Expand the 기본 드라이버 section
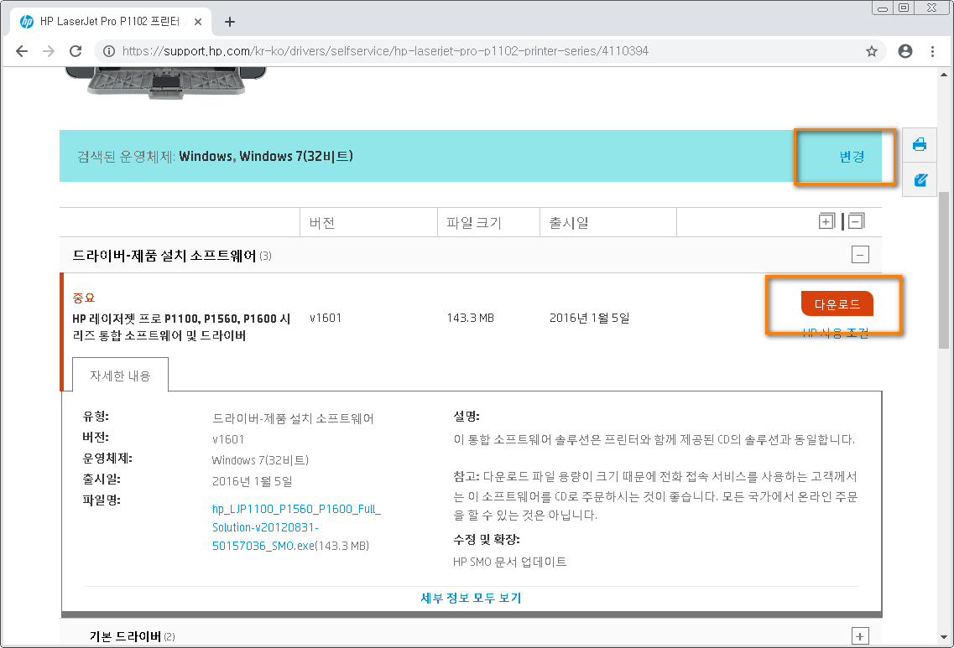The image size is (954, 648). click(x=860, y=636)
